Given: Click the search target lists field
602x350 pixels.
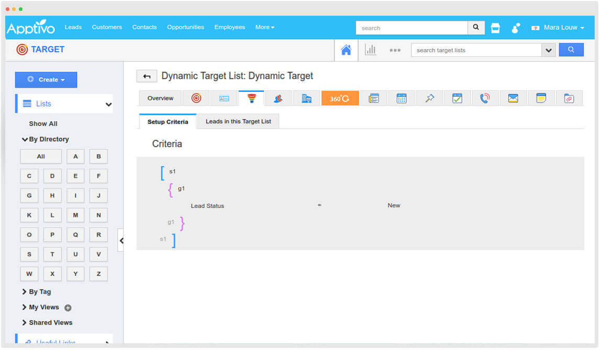Looking at the screenshot, I should tap(476, 50).
